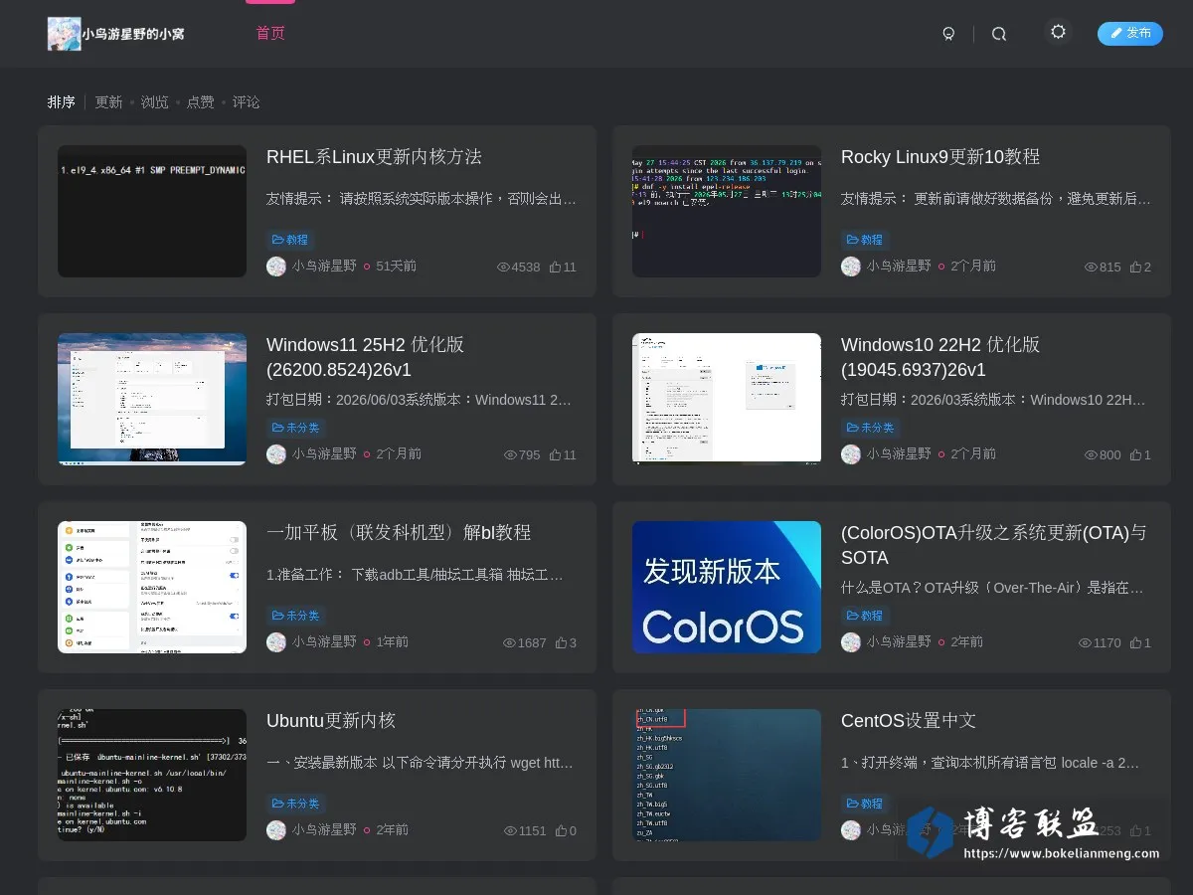The width and height of the screenshot is (1193, 895).
Task: Click author name 小鸟游星野 on RHEL post
Action: tap(324, 267)
